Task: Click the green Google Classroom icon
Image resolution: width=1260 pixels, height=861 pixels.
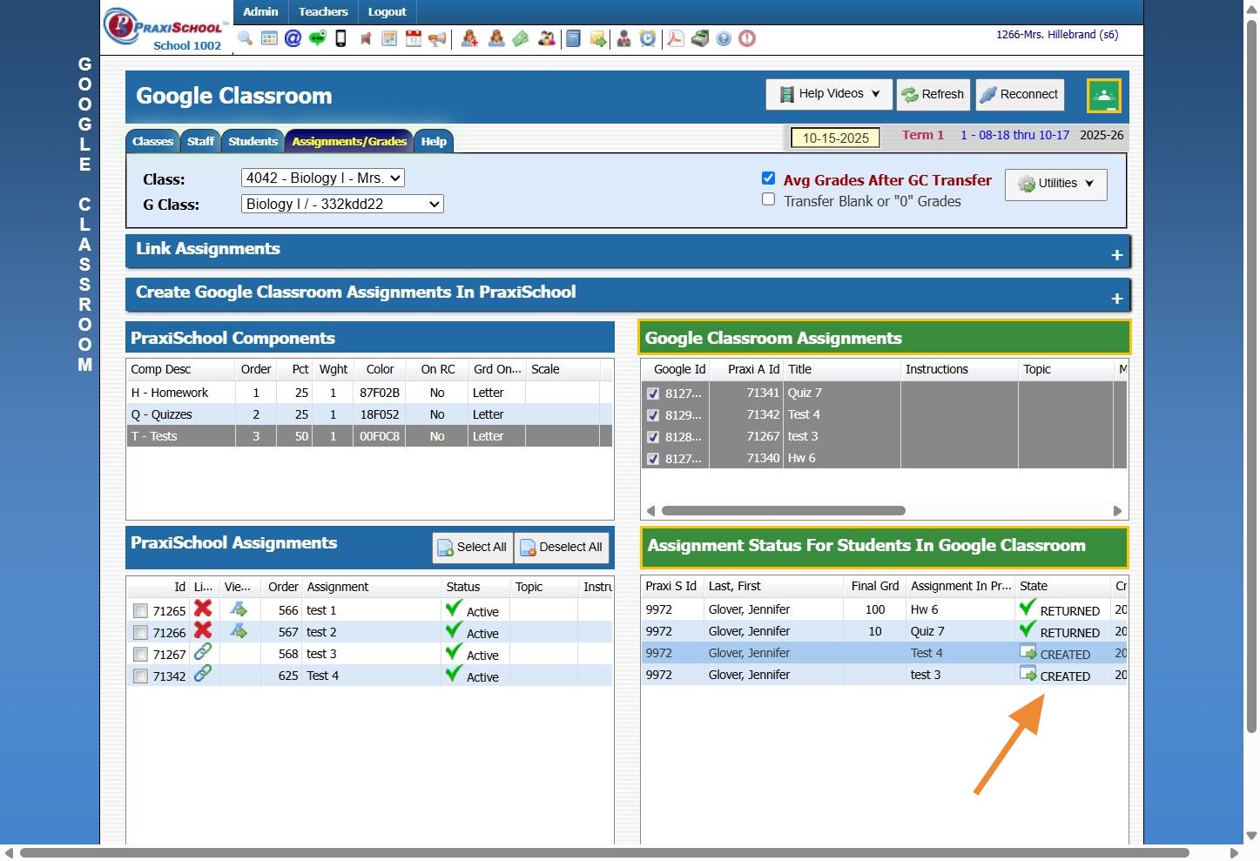Action: (1103, 96)
